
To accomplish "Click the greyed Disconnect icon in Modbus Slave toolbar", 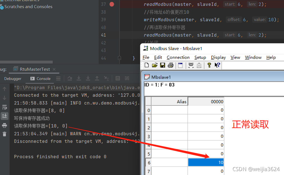I will click(x=199, y=65).
